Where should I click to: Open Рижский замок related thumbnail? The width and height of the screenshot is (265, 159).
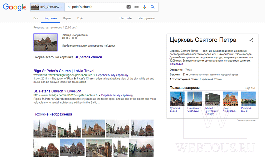pyautogui.click(x=248, y=99)
